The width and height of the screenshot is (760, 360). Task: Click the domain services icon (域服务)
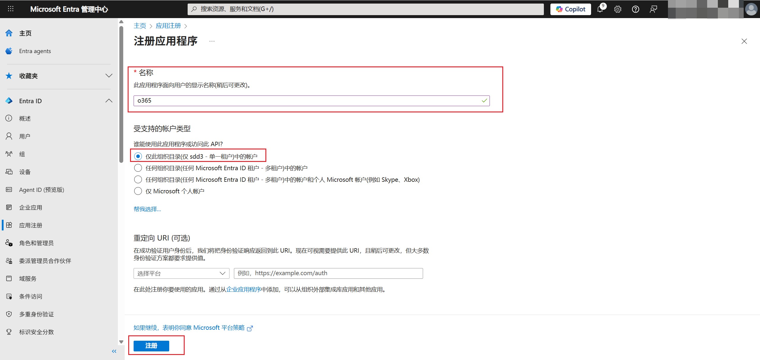coord(9,278)
